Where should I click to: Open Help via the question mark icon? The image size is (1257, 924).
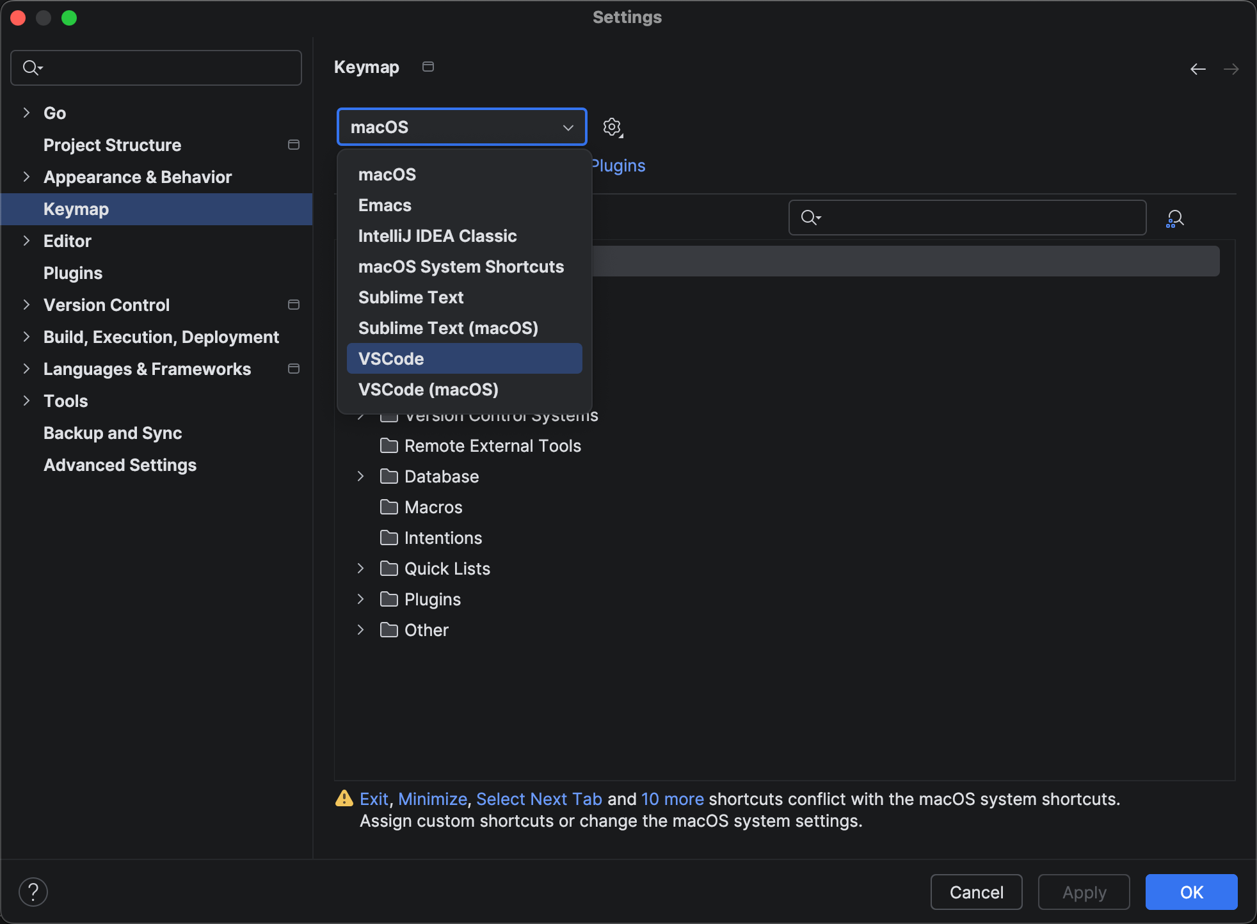33,891
